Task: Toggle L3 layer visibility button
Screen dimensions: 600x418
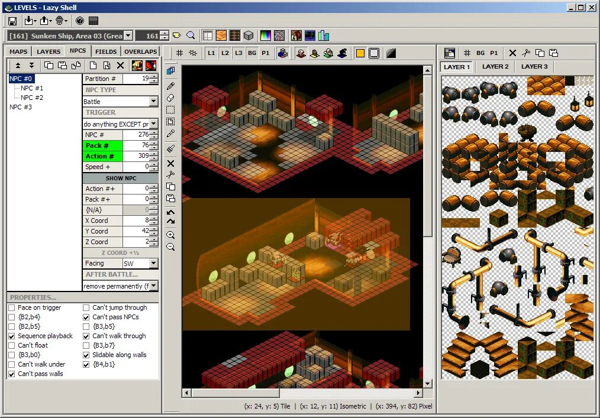Action: coord(238,53)
